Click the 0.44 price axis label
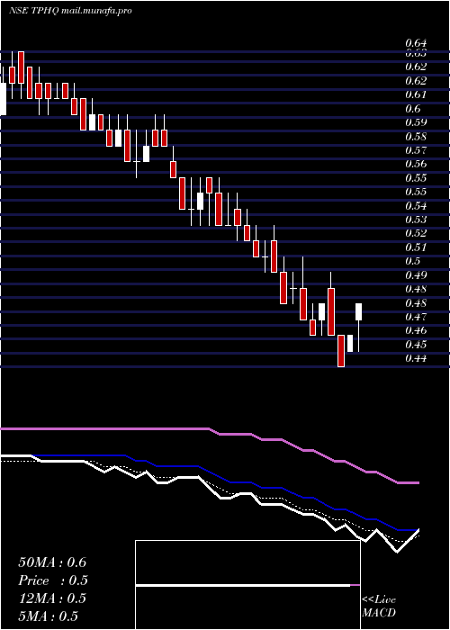The width and height of the screenshot is (450, 630). (416, 358)
